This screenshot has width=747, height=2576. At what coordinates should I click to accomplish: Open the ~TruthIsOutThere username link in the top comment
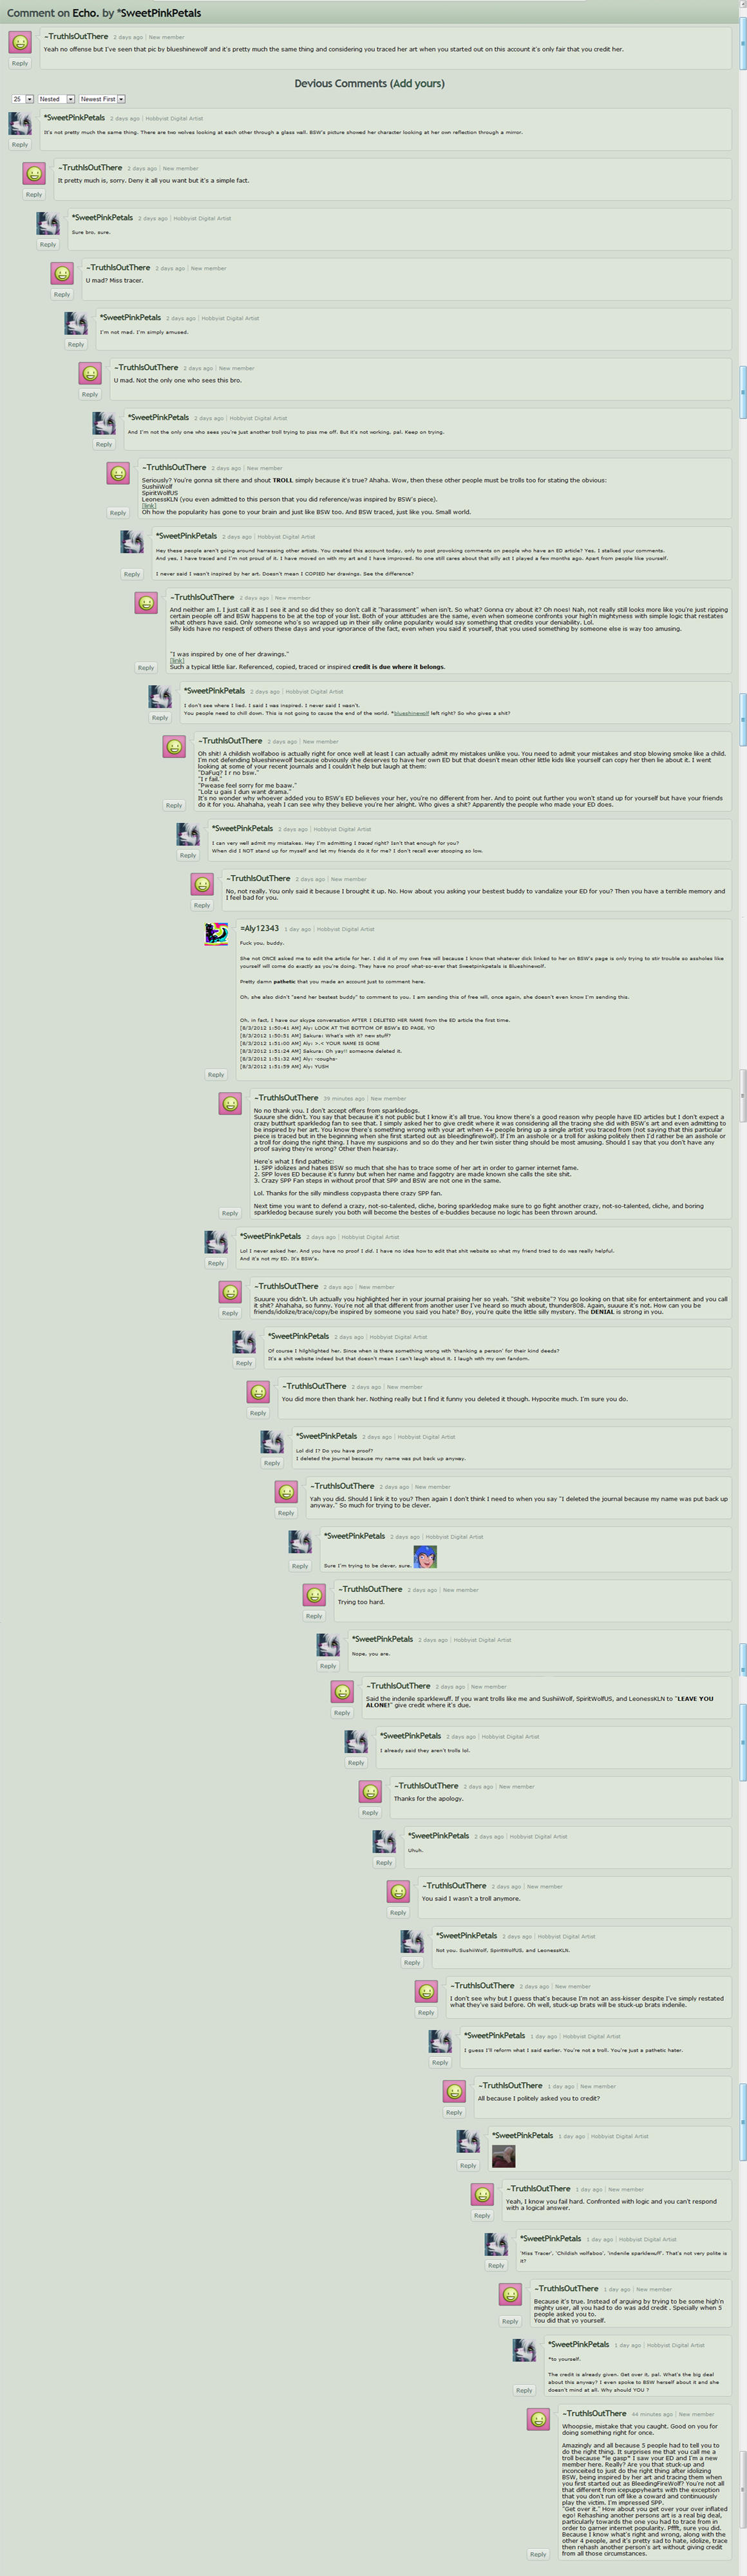76,36
